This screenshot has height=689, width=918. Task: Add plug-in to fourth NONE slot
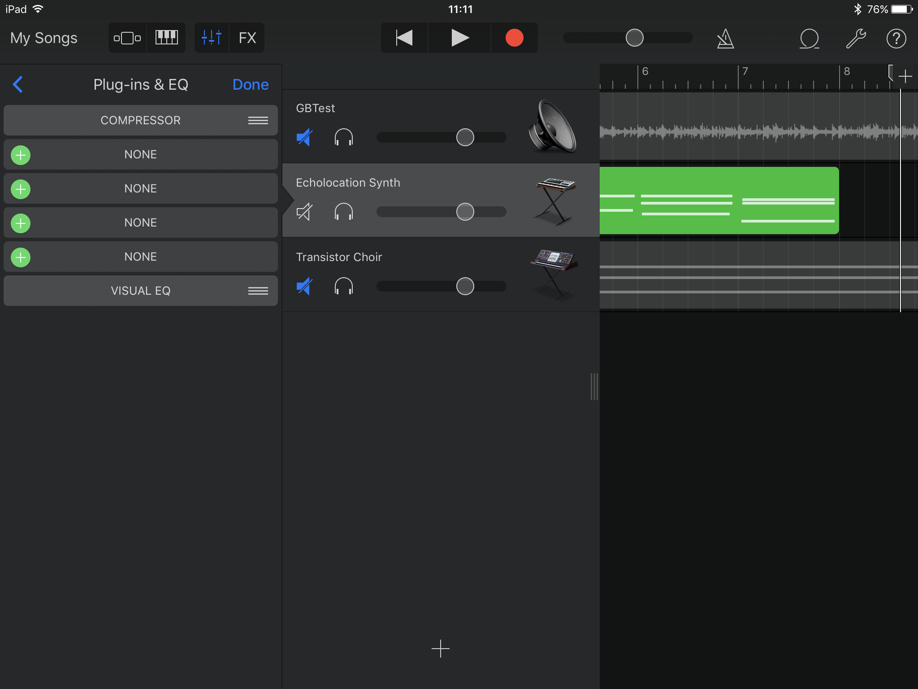21,257
